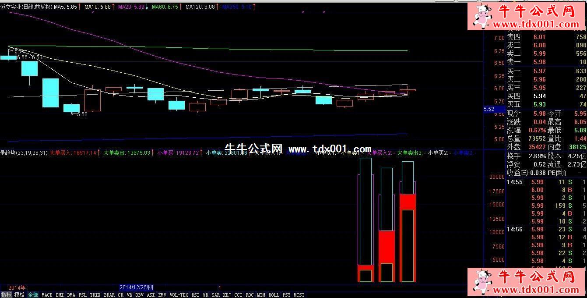Select the KDJ indicator tab

227,295
